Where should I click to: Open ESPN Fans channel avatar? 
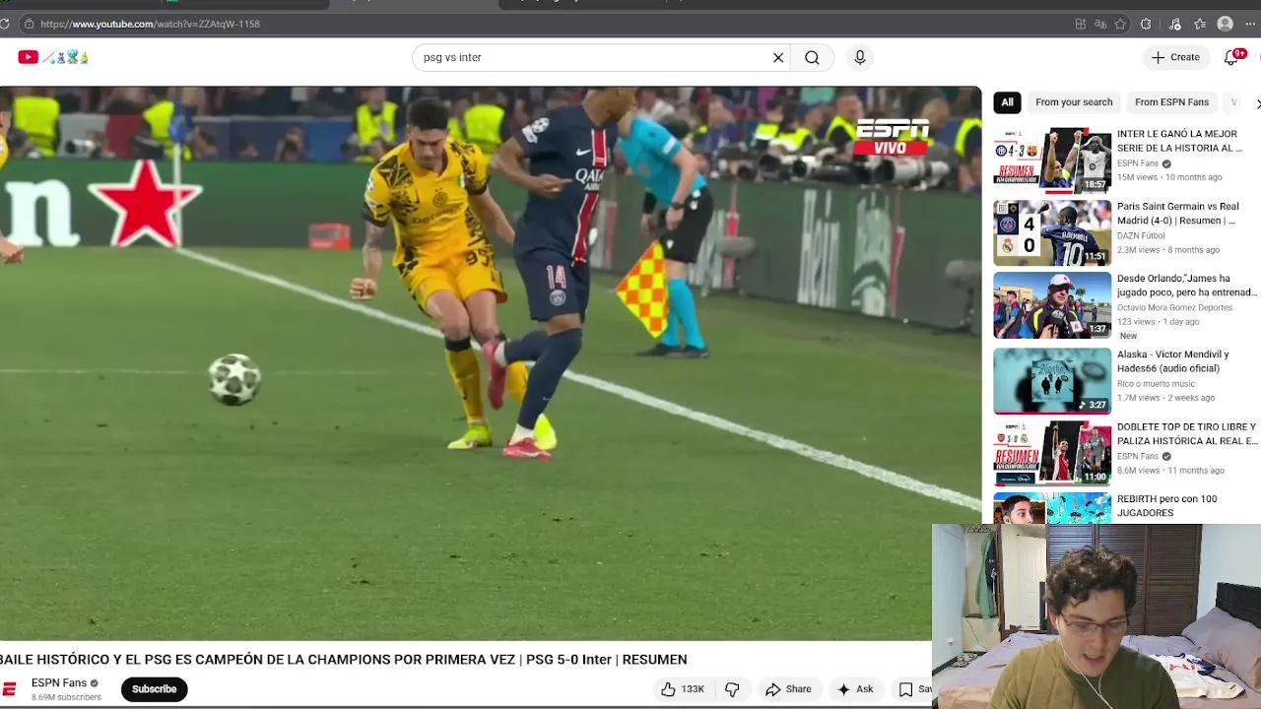pyautogui.click(x=9, y=689)
